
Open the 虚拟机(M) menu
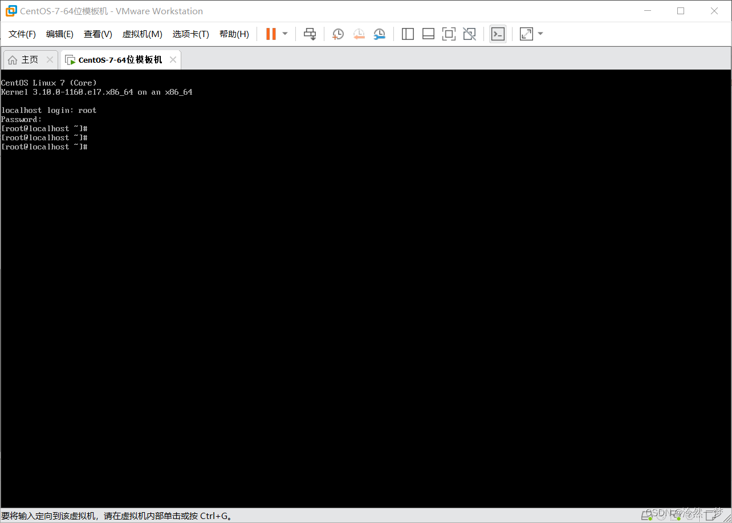[143, 34]
